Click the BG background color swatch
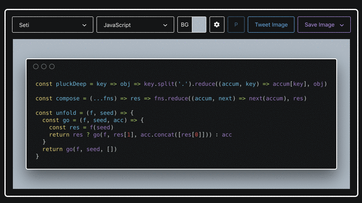Image resolution: width=362 pixels, height=203 pixels. [199, 25]
